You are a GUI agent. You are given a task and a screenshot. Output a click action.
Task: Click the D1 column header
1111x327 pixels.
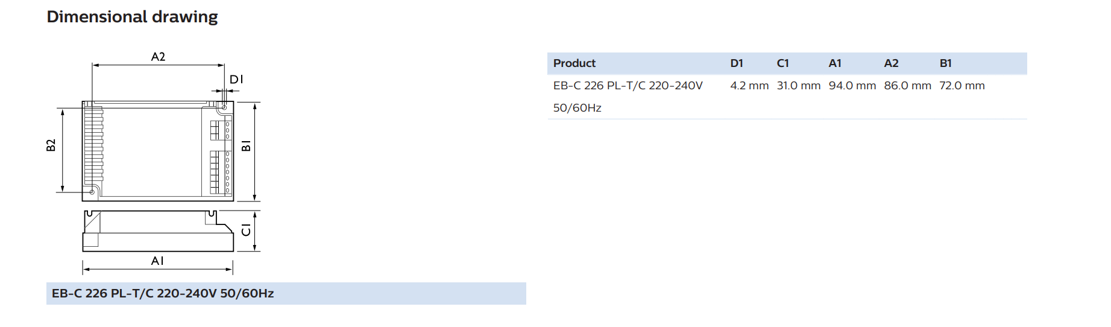[x=737, y=63]
